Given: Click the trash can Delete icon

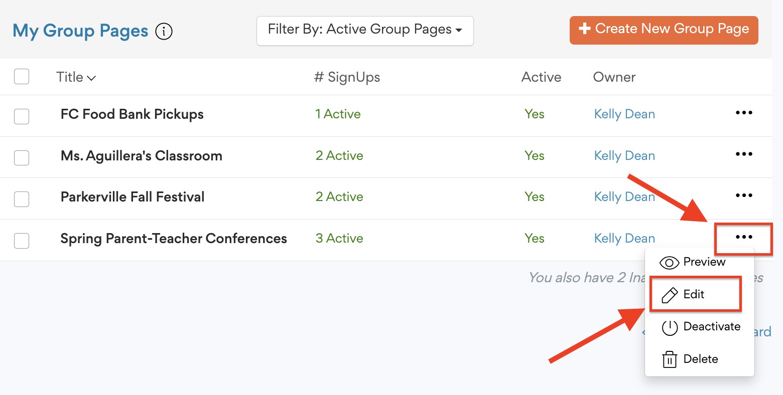Looking at the screenshot, I should (670, 359).
